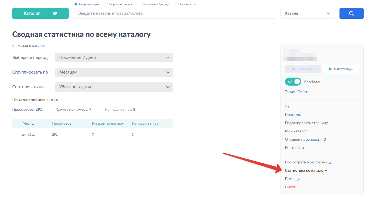The width and height of the screenshot is (373, 199).
Task: Click the magnifying glass search button
Action: click(x=351, y=13)
